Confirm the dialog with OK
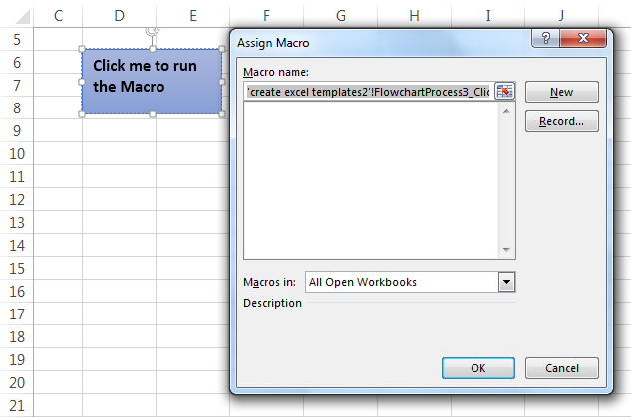631x417 pixels. [478, 368]
